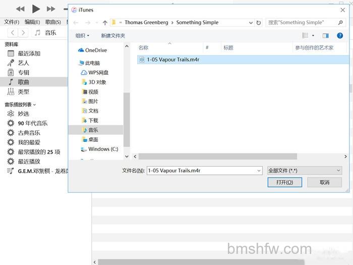
Task: Click the 新建文件夹 button
Action: click(x=113, y=36)
